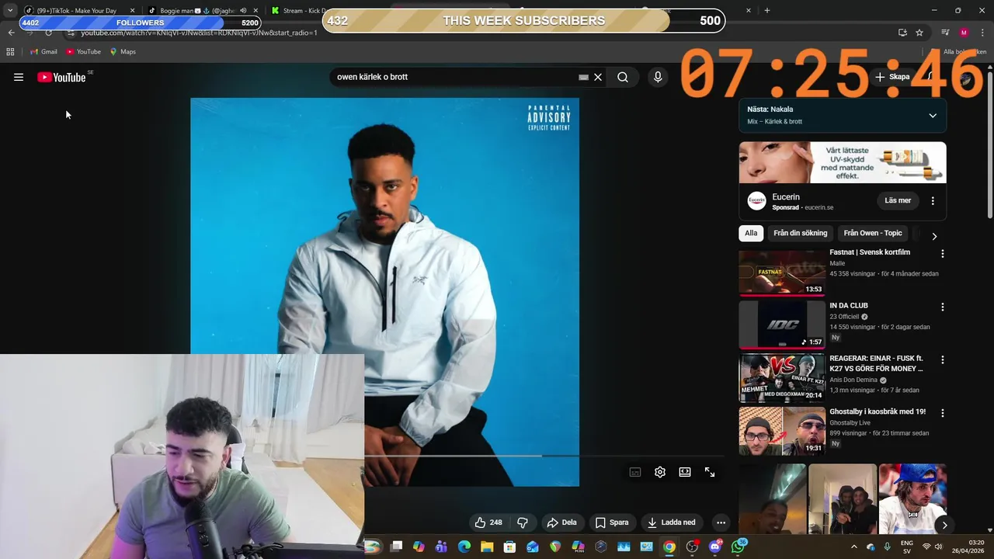Start voice search with the microphone
Screen dimensions: 994x559
[658, 77]
